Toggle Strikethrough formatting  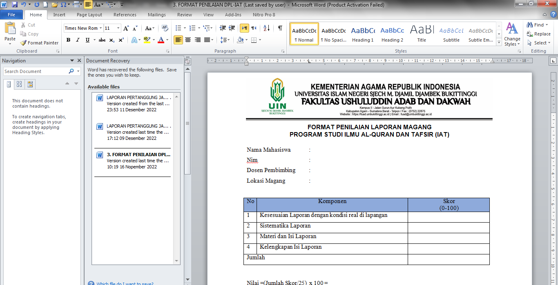click(102, 40)
